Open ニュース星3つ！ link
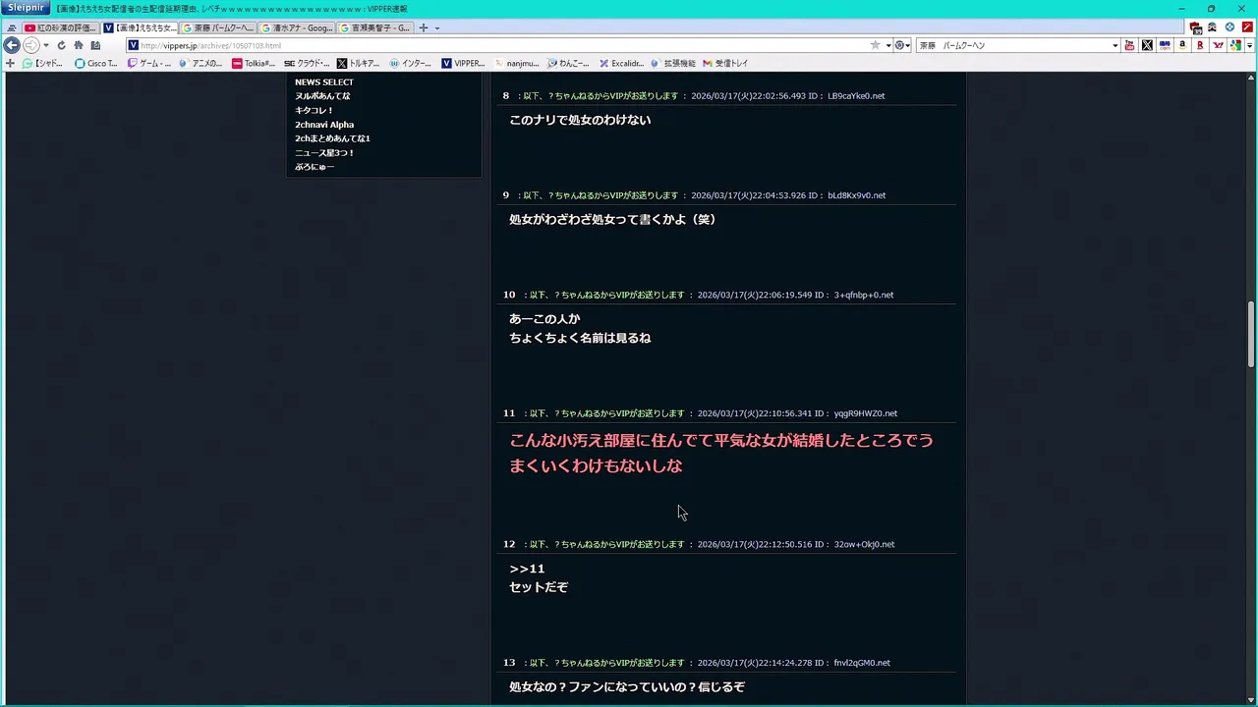 [324, 153]
